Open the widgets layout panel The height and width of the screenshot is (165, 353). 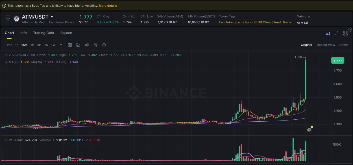345,33
